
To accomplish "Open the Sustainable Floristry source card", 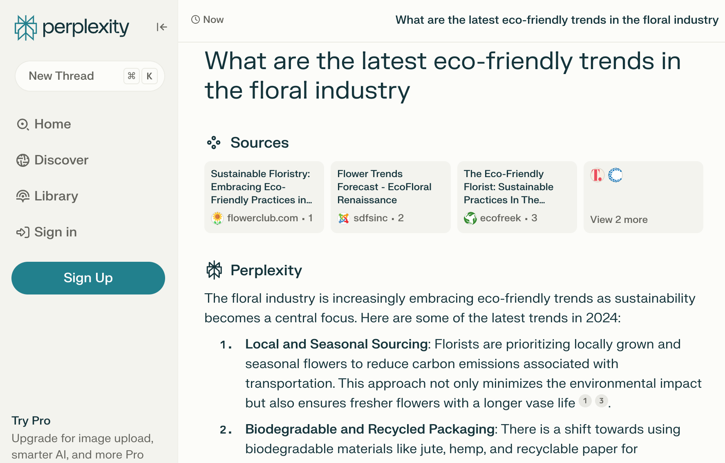I will pos(264,197).
